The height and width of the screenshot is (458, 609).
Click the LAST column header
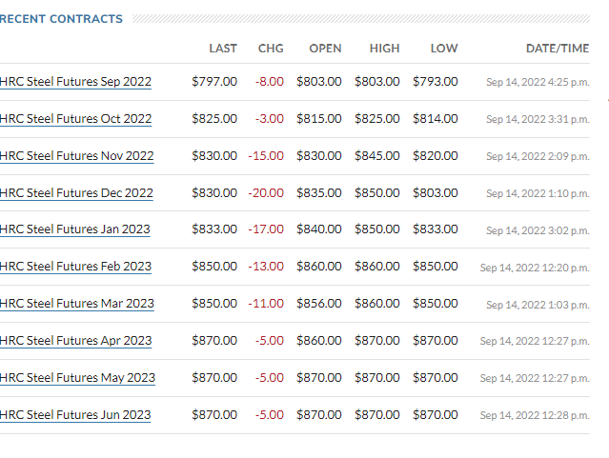coord(223,49)
